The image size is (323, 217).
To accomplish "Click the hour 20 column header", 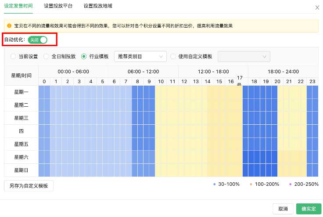I will (x=277, y=81).
